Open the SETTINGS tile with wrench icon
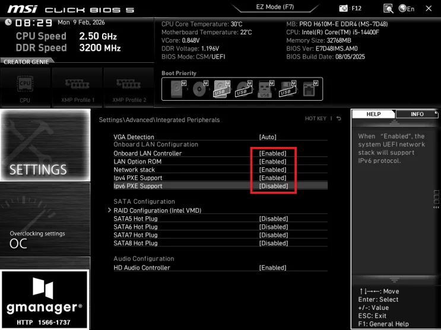 (45, 145)
